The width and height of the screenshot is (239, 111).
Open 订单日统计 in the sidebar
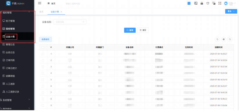[x=11, y=68]
